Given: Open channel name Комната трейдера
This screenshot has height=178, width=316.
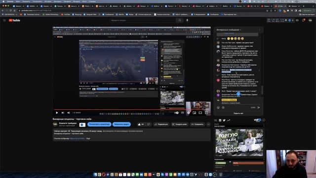Looking at the screenshot, I should 68,123.
